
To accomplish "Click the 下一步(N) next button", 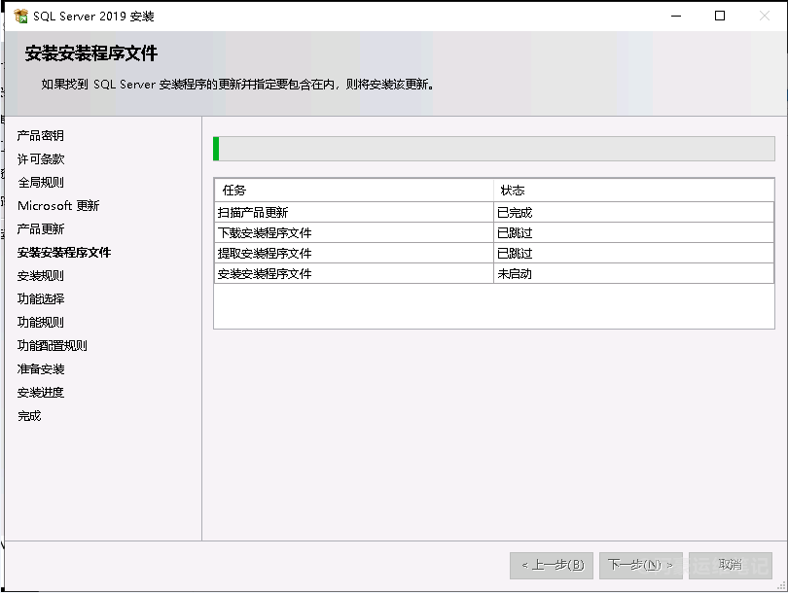I will click(641, 566).
